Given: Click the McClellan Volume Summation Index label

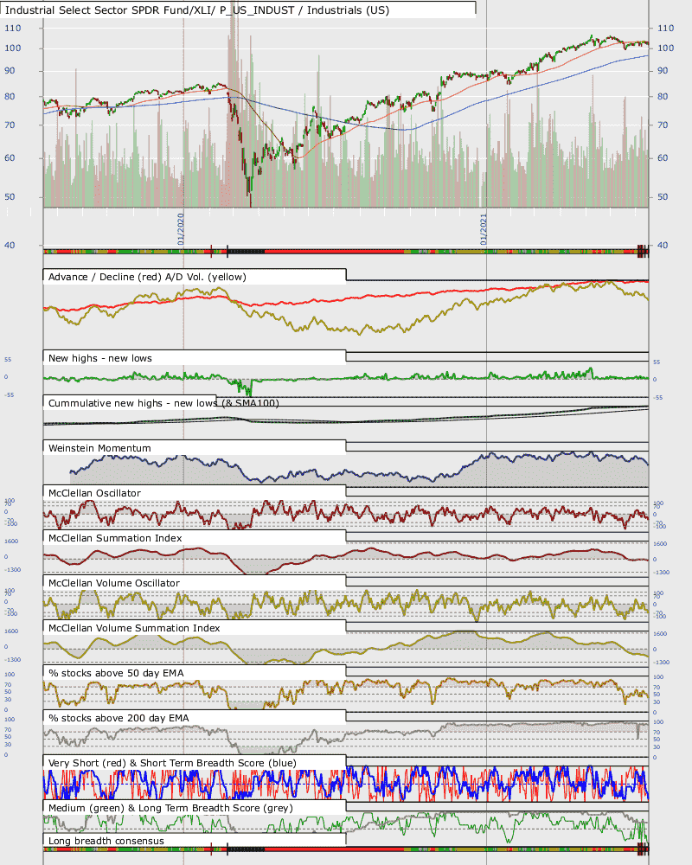Looking at the screenshot, I should (134, 628).
